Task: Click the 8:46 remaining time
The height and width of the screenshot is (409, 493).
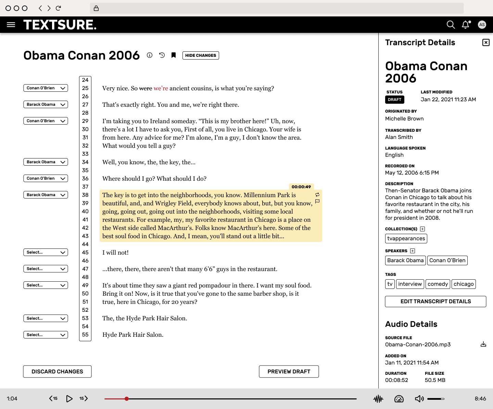Action: click(480, 399)
